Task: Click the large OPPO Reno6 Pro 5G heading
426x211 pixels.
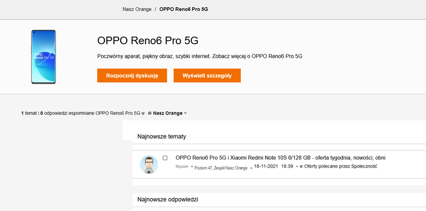Action: point(148,41)
